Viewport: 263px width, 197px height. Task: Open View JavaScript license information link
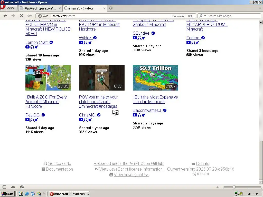point(131,169)
